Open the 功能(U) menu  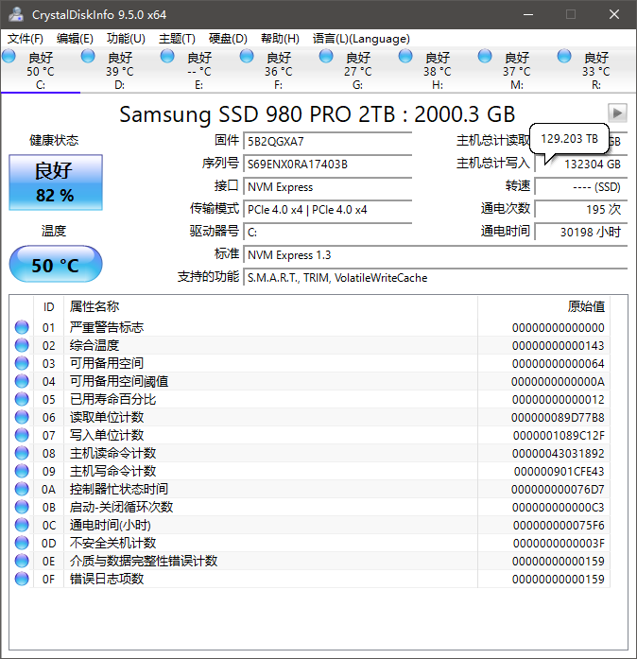click(126, 39)
